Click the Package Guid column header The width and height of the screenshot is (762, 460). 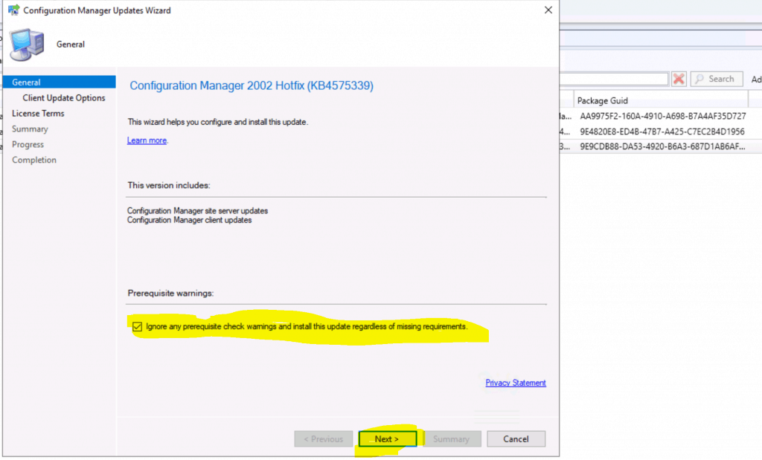tap(661, 100)
